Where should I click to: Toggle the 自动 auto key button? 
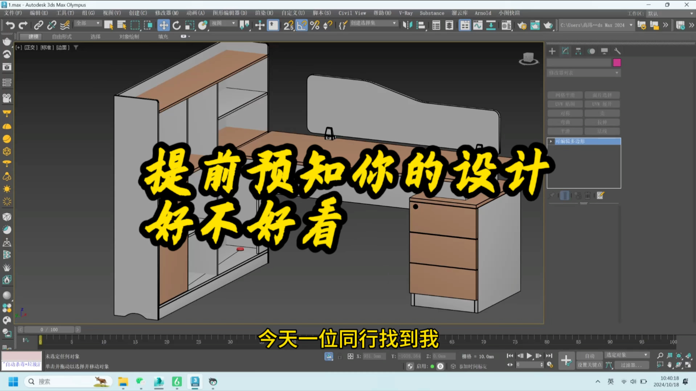coord(590,356)
